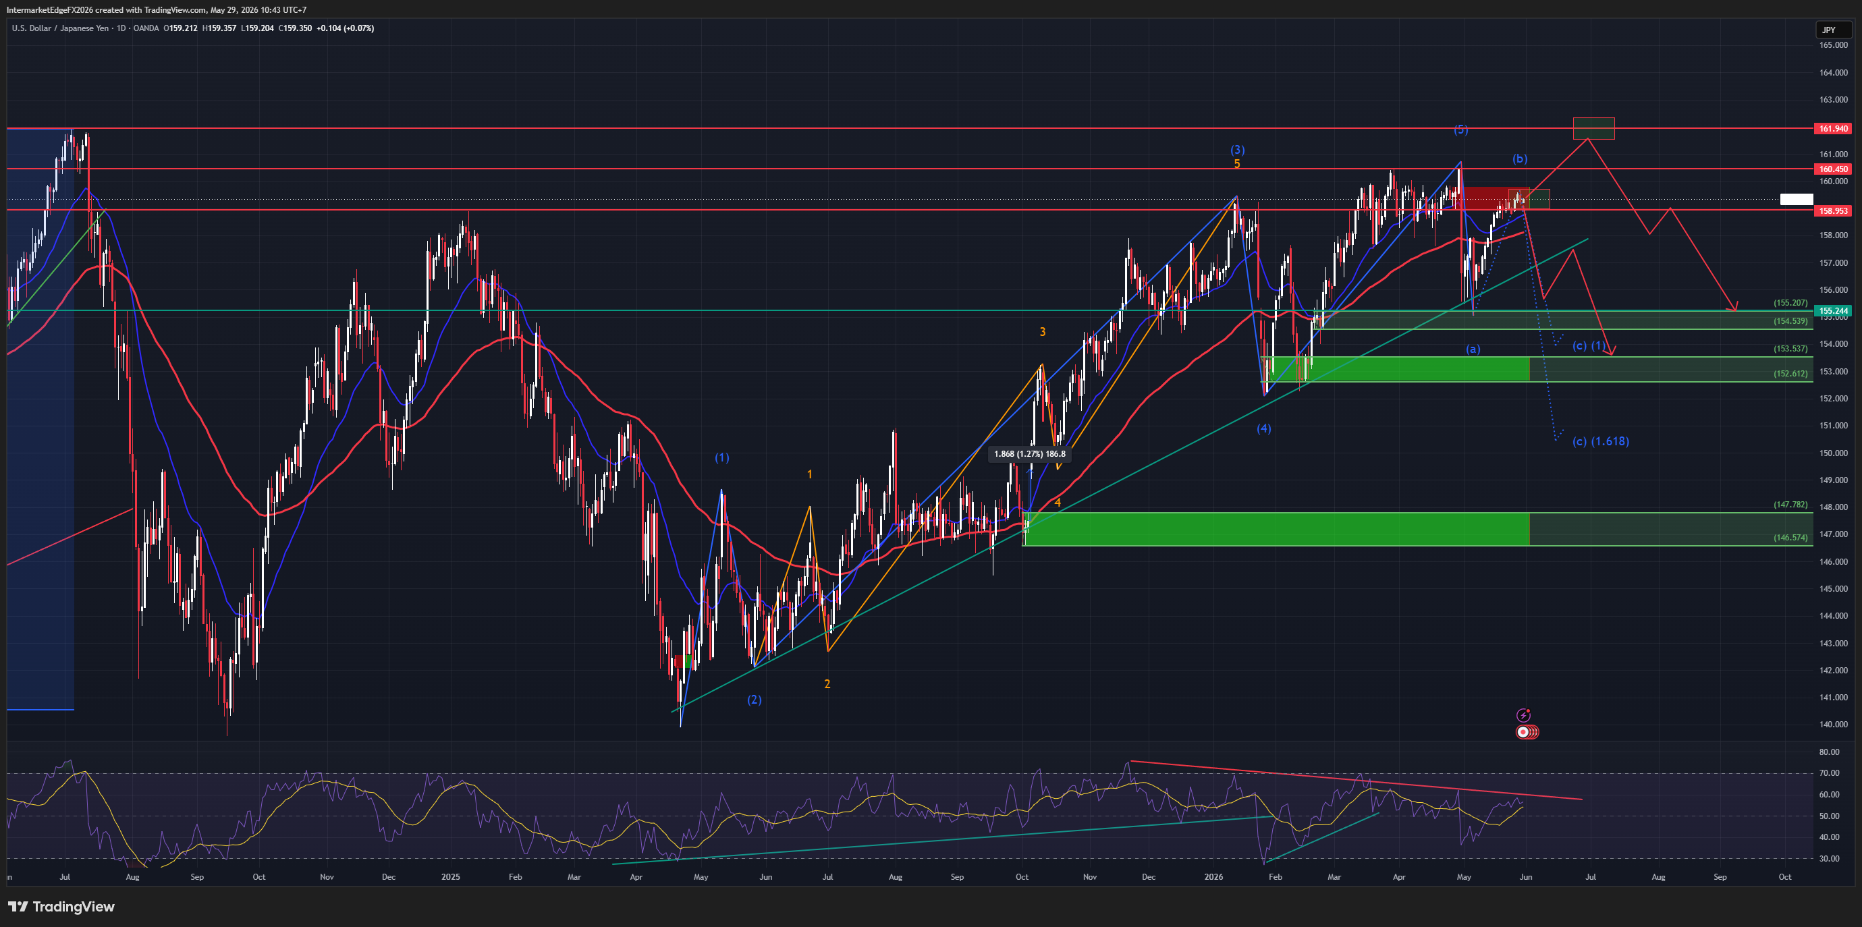
Task: Click the (153.537) zone level label
Action: click(1790, 348)
